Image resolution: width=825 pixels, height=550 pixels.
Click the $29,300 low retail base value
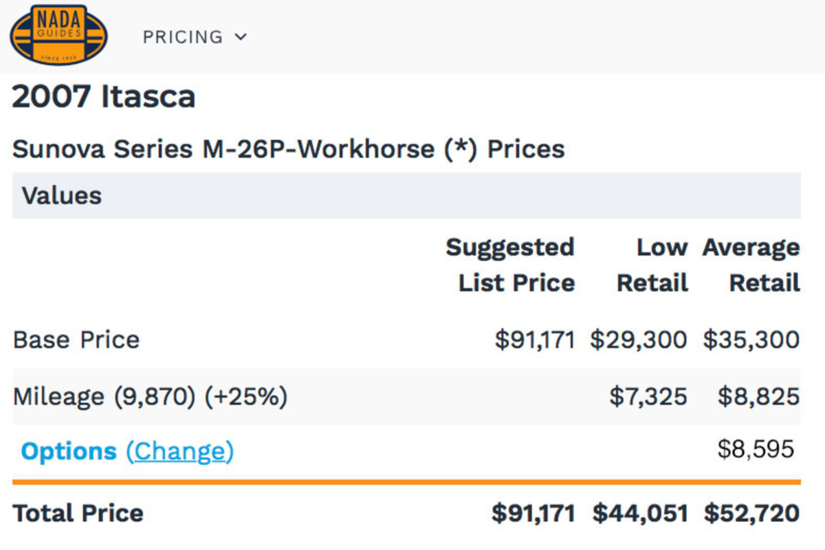[x=639, y=340]
